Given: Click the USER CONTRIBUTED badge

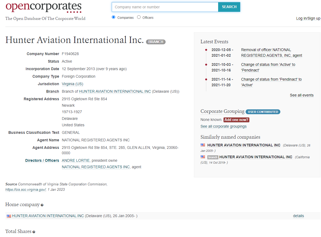Looking at the screenshot, I should point(263,112).
